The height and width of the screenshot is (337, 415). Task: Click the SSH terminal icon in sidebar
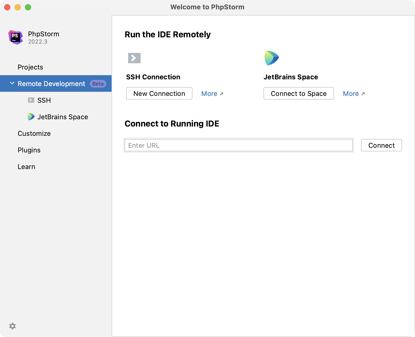[x=31, y=100]
